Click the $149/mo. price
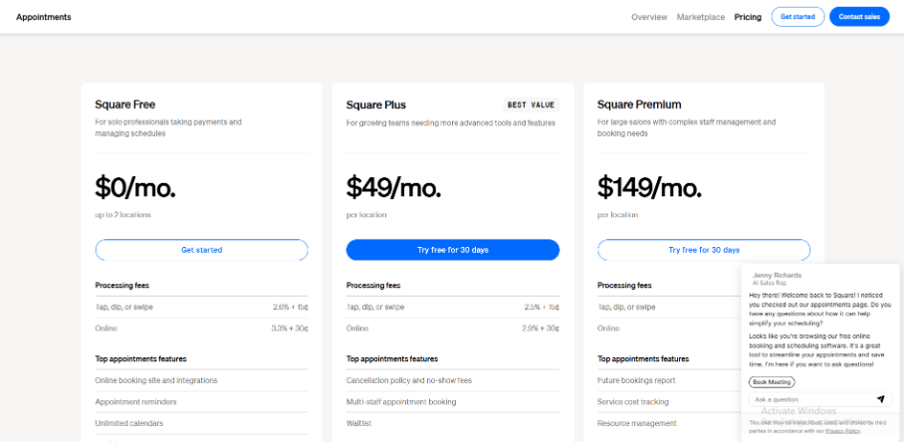The width and height of the screenshot is (904, 442). pyautogui.click(x=650, y=187)
